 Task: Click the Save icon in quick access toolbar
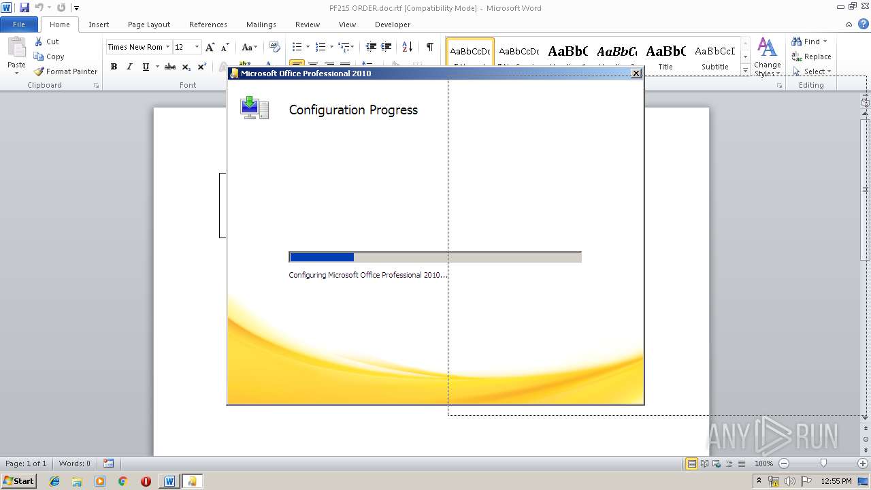point(24,7)
